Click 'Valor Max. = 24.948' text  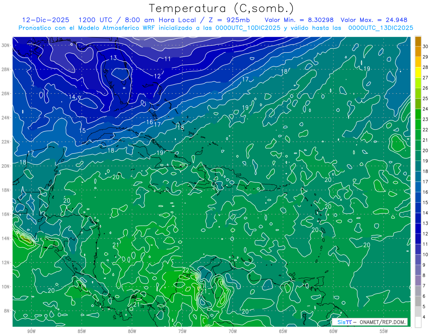pyautogui.click(x=374, y=20)
